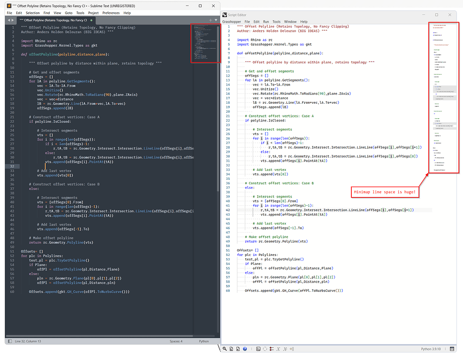Click the step-into debug icon in status bar
The image size is (463, 356).
292,349
